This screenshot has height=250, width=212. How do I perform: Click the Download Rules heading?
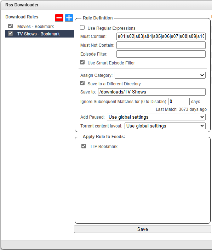tap(22, 17)
